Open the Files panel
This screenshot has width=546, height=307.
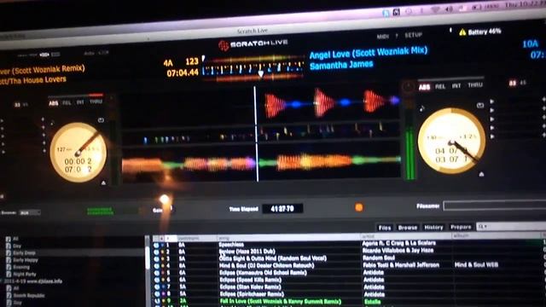(x=385, y=228)
